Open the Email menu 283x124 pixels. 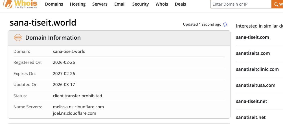(x=120, y=4)
